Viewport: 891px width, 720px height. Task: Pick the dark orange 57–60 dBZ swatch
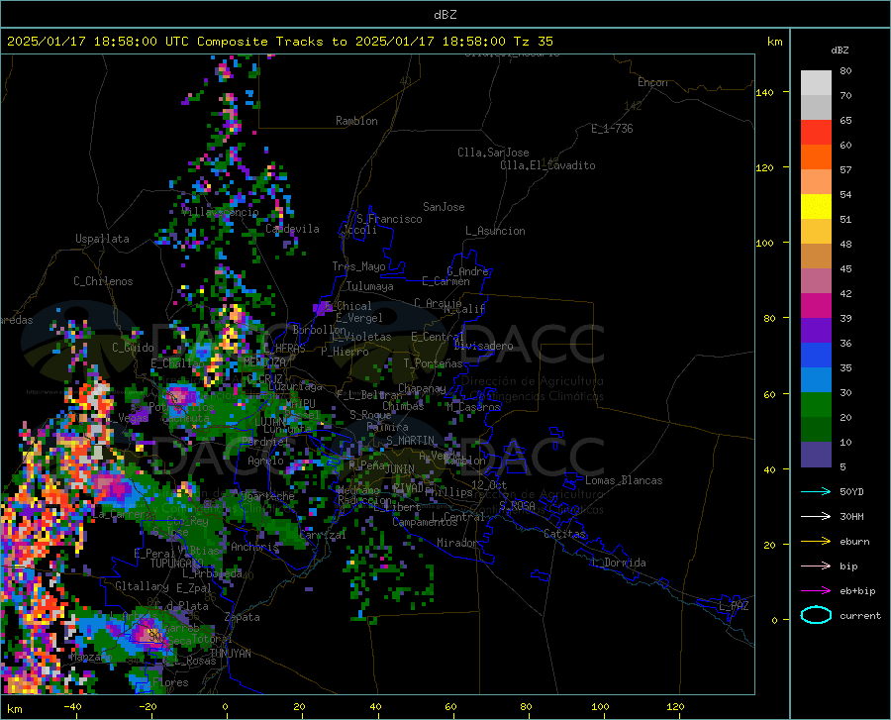(816, 157)
